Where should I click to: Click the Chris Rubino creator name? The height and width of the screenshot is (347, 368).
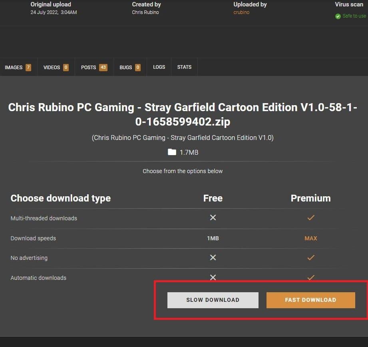[145, 12]
